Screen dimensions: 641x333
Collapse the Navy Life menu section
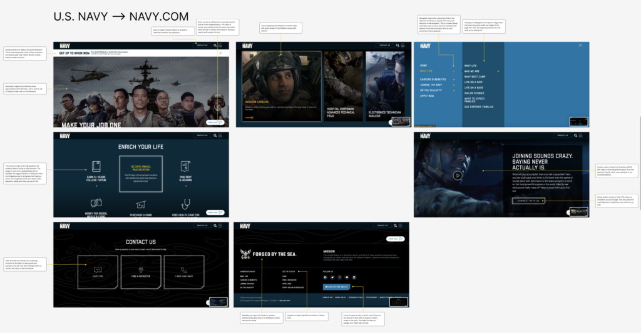click(453, 71)
